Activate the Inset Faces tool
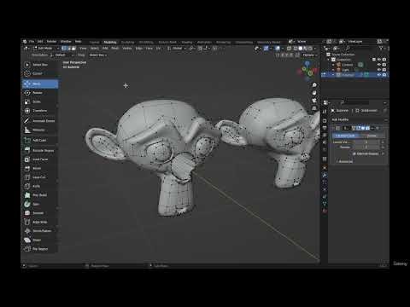The width and height of the screenshot is (410, 307). click(x=40, y=159)
